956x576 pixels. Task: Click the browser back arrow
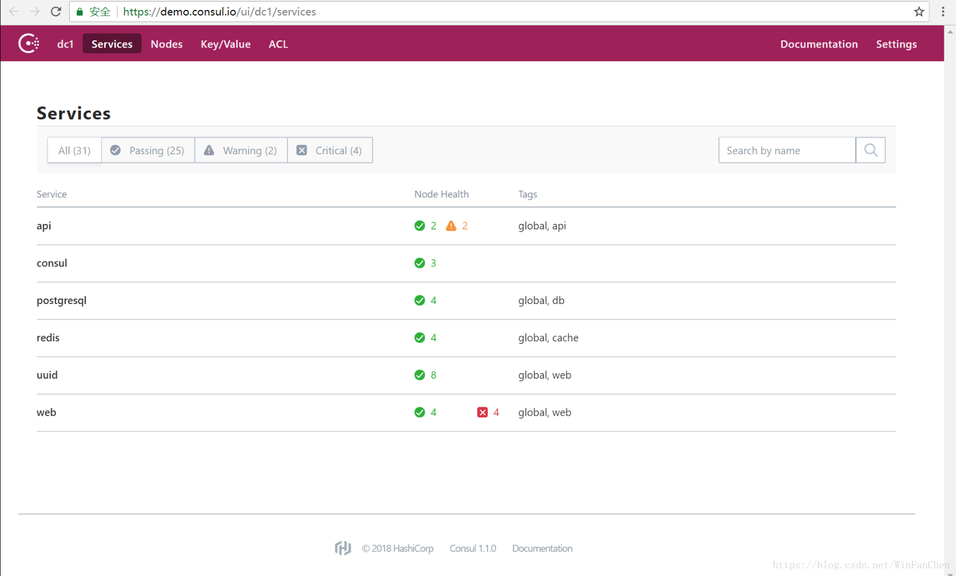[14, 12]
